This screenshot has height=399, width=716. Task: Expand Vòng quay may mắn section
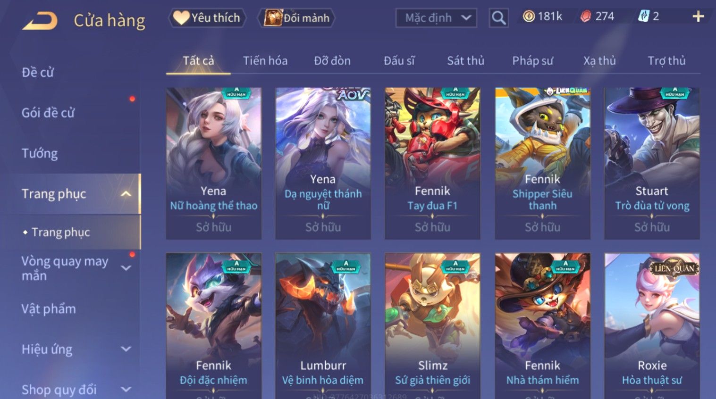[x=126, y=268]
